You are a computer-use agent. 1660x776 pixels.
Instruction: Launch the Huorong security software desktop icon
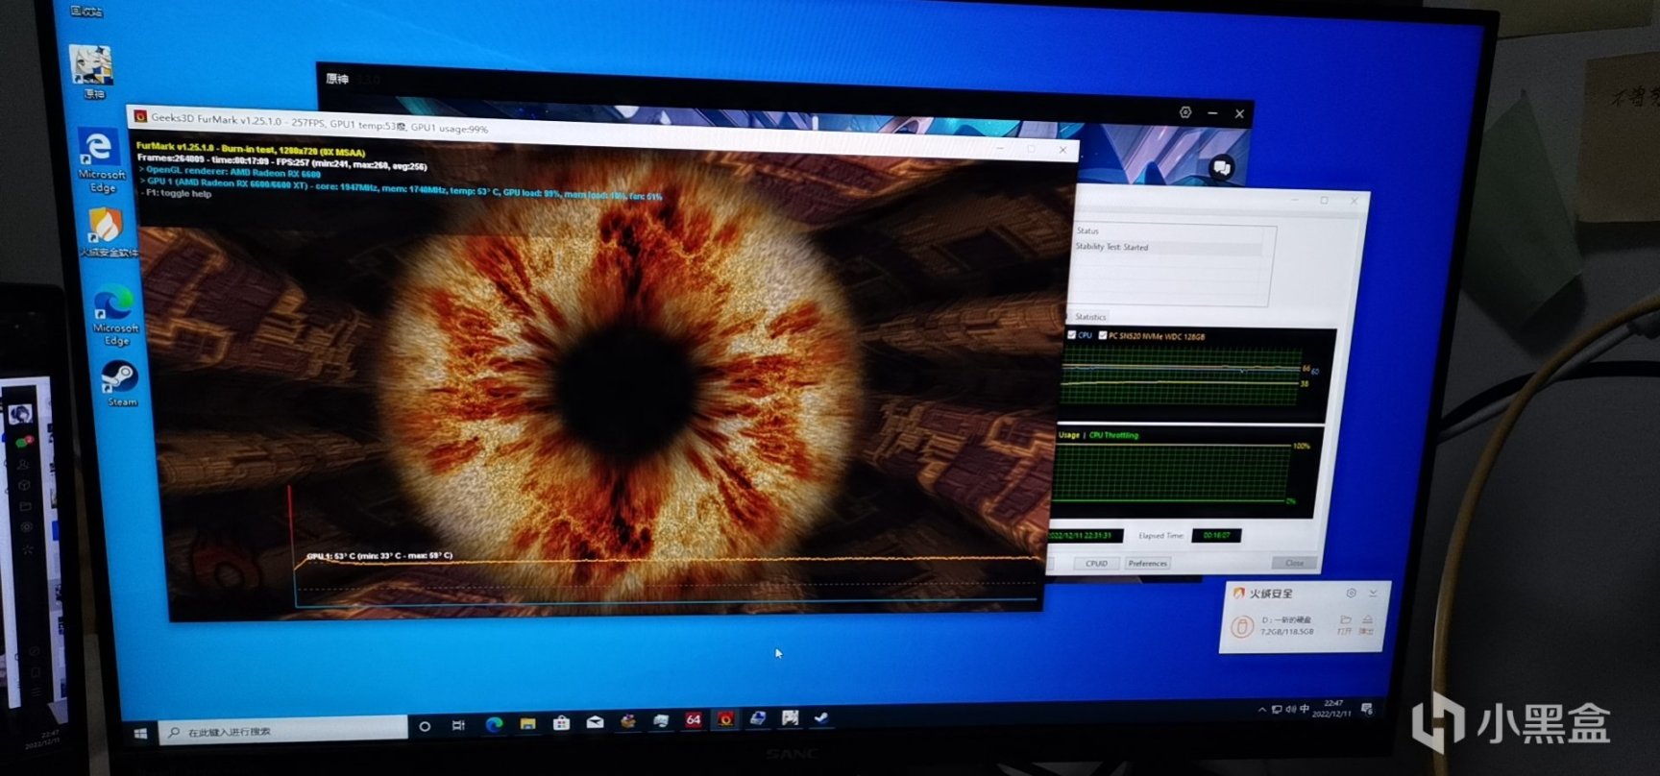pyautogui.click(x=107, y=233)
